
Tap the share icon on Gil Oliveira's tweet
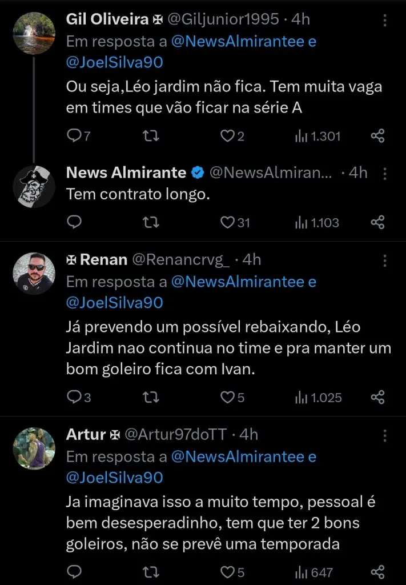tap(377, 136)
